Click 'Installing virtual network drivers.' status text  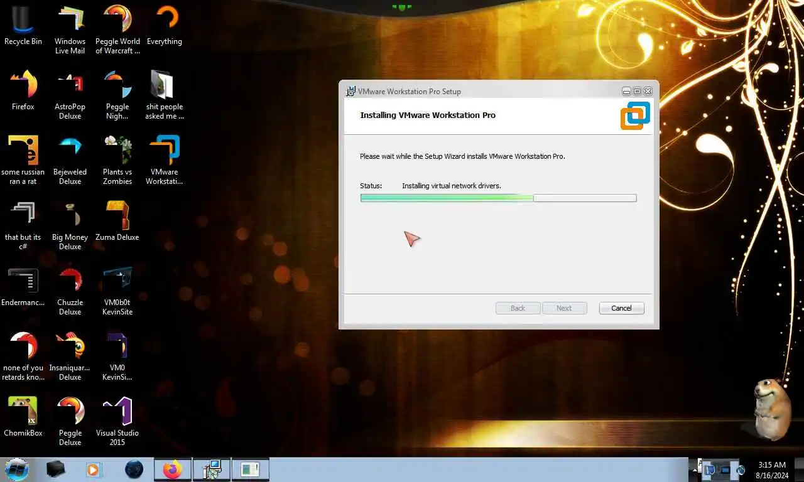[452, 186]
